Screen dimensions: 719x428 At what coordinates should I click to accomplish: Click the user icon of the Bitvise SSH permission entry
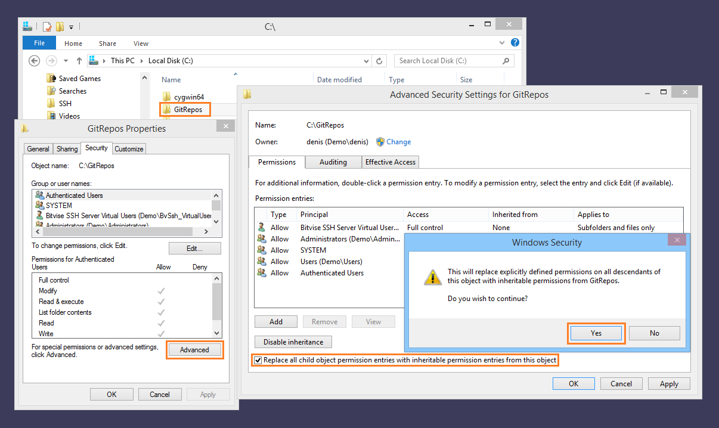(261, 227)
